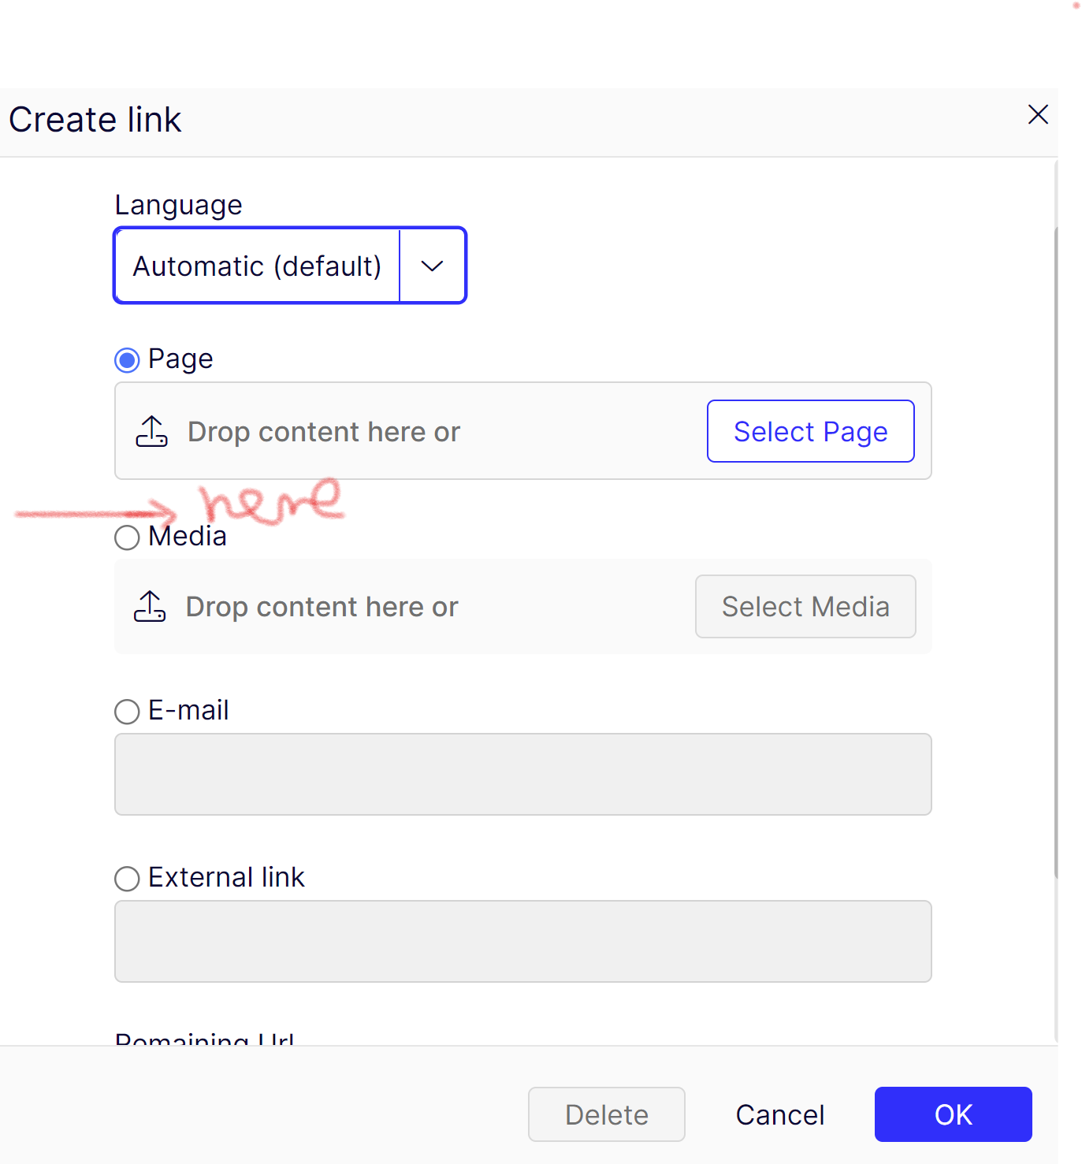Viewport: 1082px width, 1164px height.
Task: Focus the E-mail text field
Action: 522,775
